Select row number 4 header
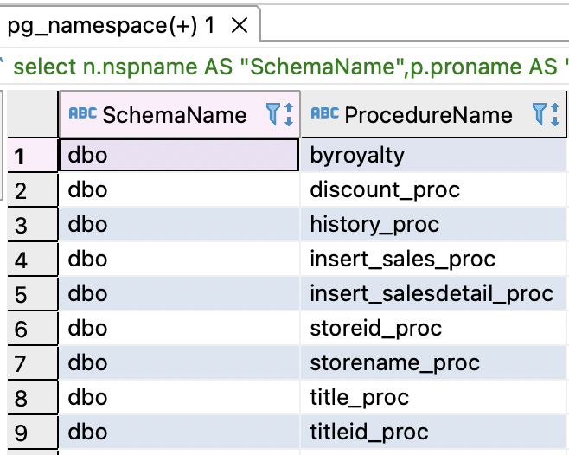 coord(32,259)
